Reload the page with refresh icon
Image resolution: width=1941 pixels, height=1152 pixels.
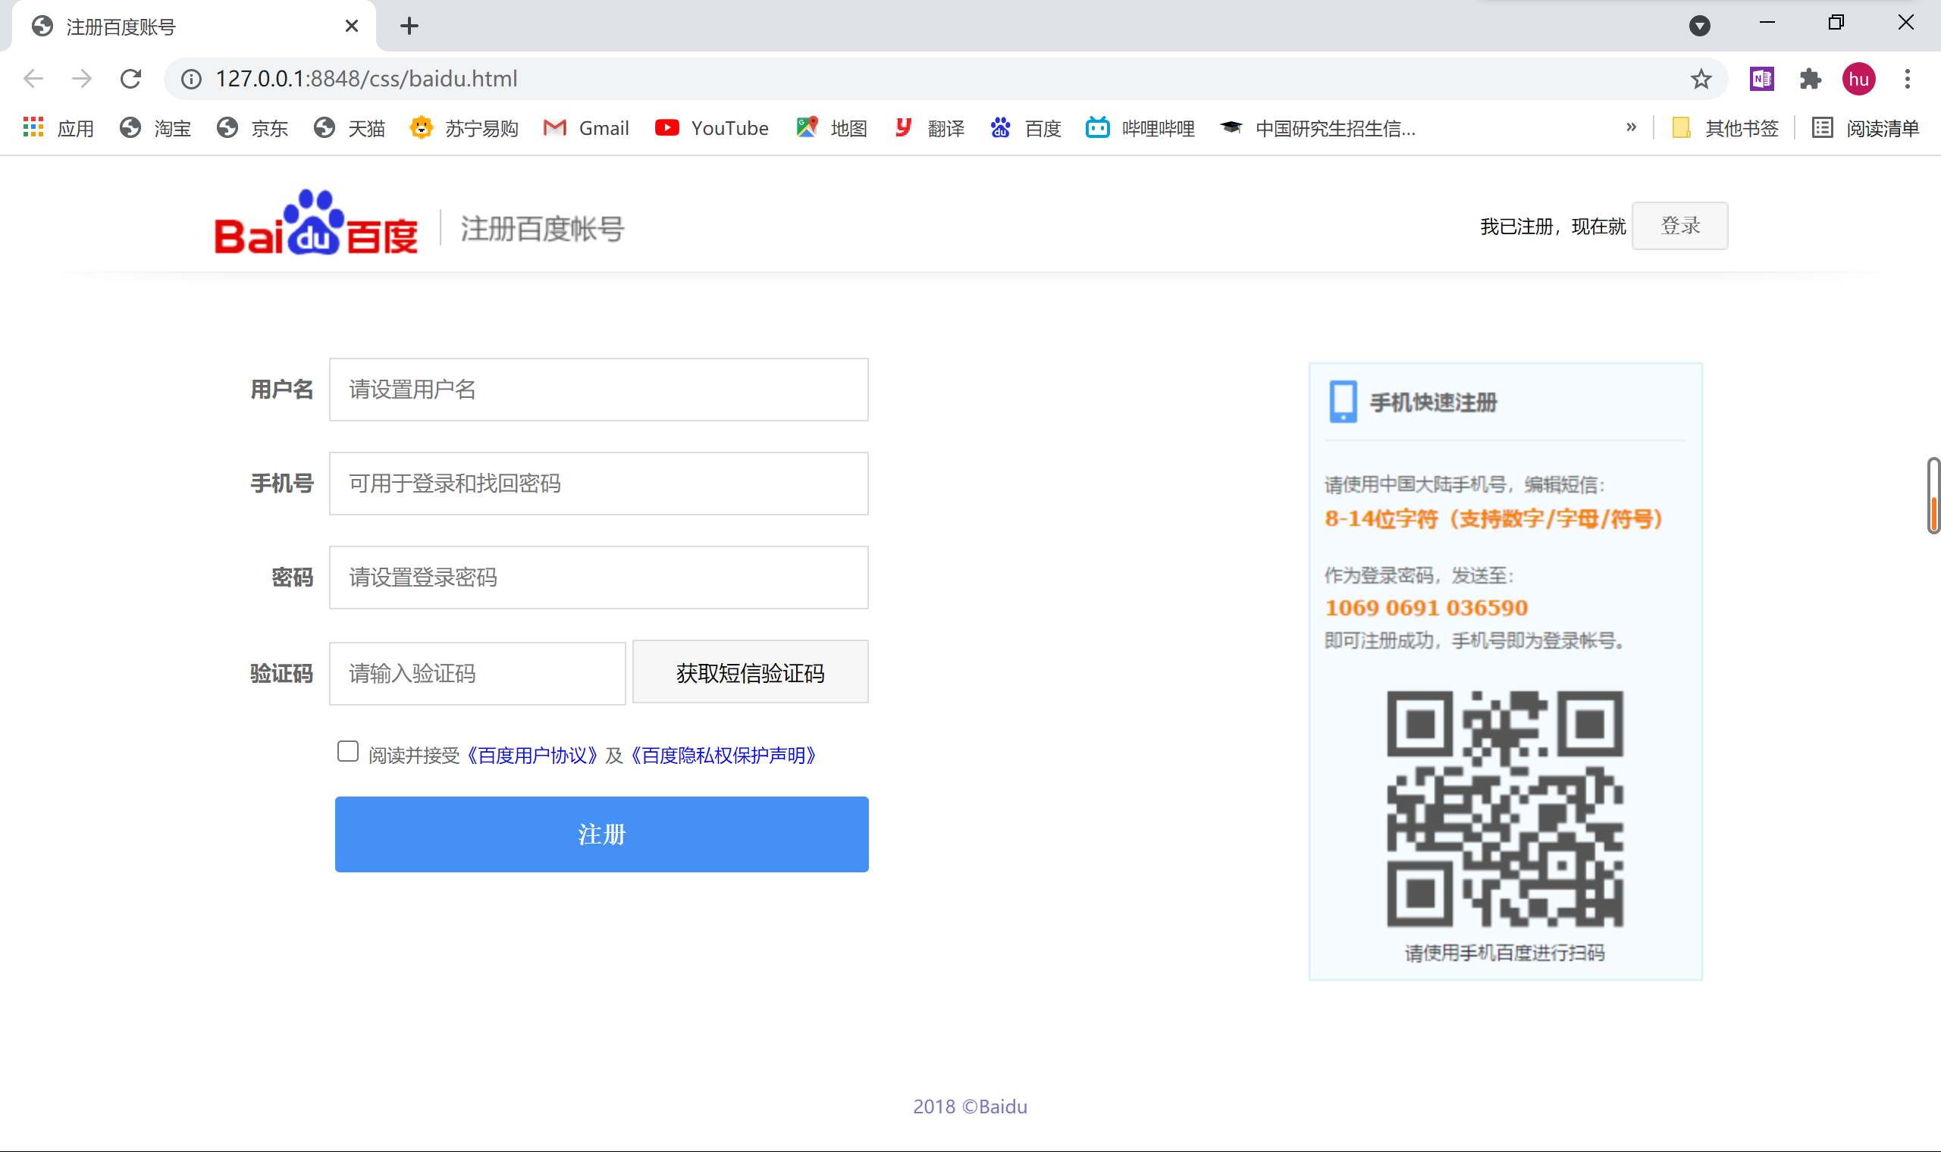tap(130, 78)
